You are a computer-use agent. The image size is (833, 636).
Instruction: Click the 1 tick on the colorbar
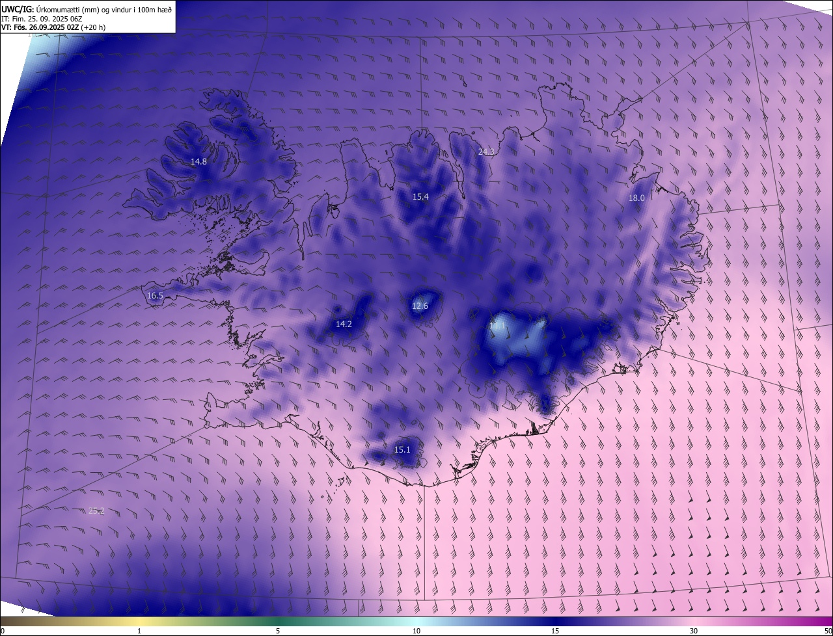pos(139,631)
